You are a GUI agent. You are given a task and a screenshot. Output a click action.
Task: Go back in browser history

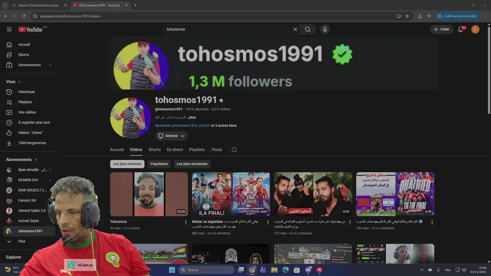coord(5,16)
